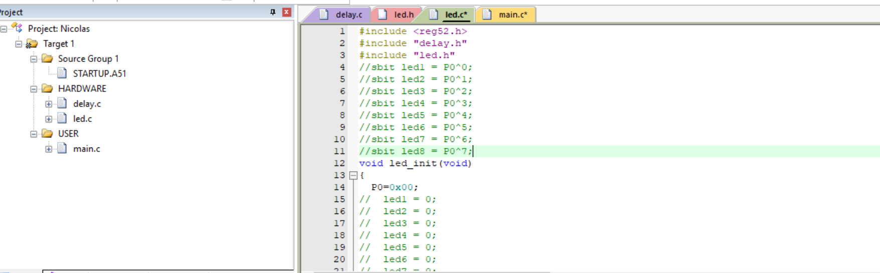Collapse the Project: Nicolas tree node

pos(4,29)
